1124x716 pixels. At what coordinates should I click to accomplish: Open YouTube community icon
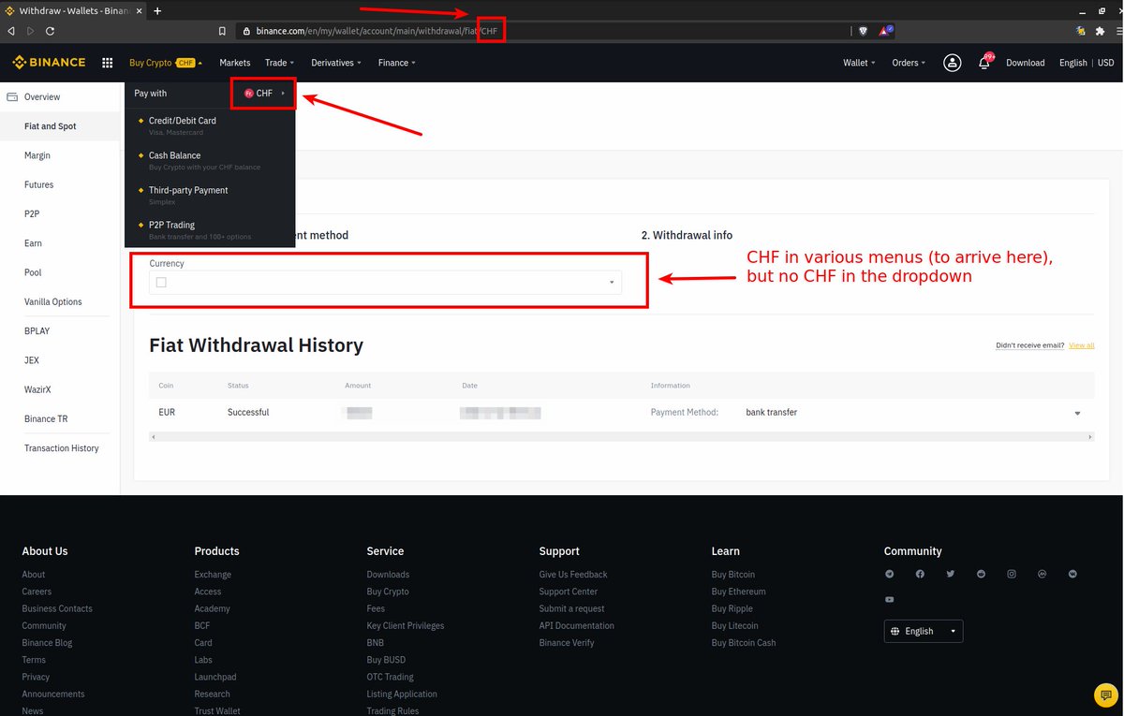890,599
